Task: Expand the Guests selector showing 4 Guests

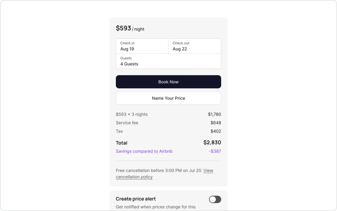Action: [x=168, y=61]
